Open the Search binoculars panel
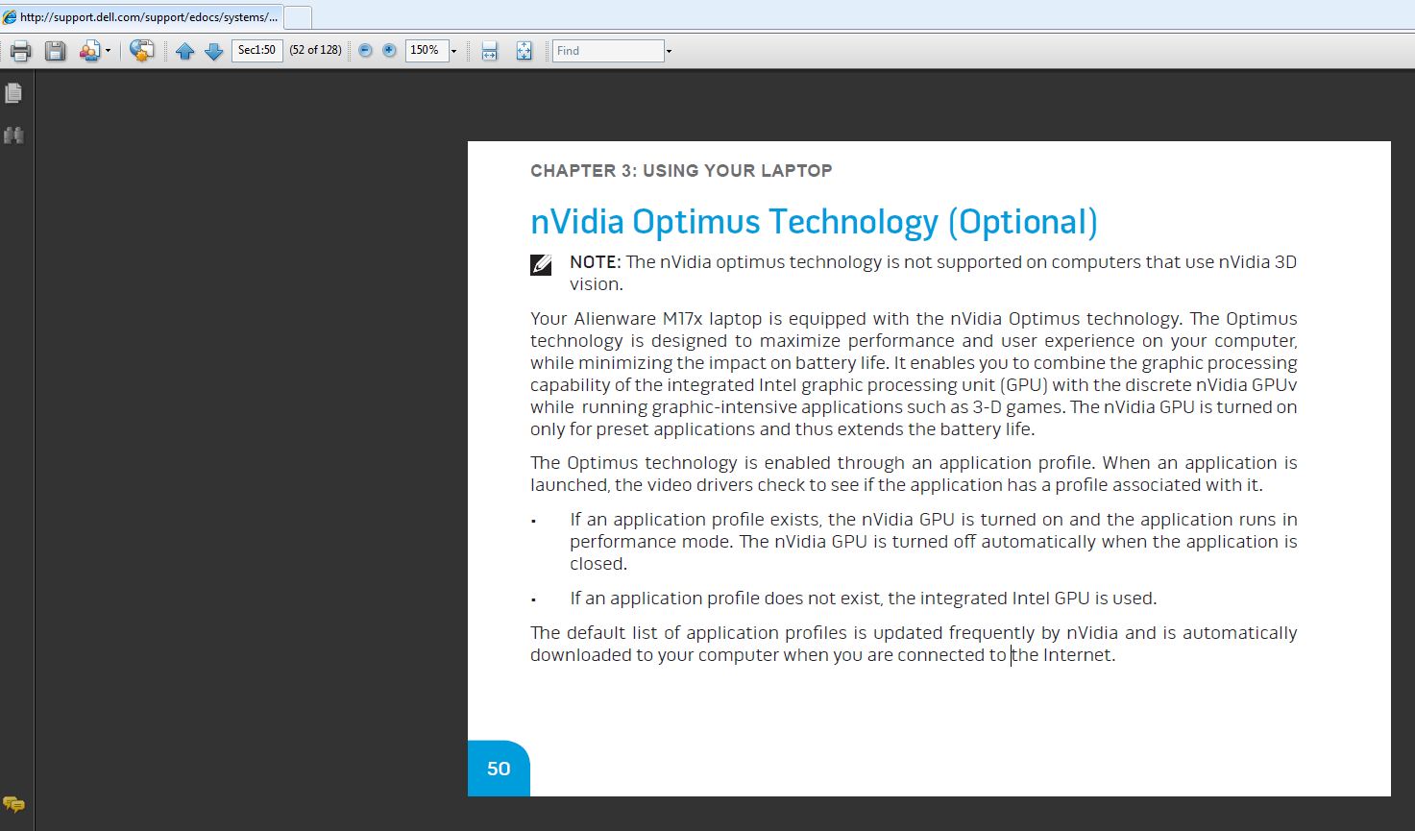Screen dimensions: 1415x831 pos(13,135)
